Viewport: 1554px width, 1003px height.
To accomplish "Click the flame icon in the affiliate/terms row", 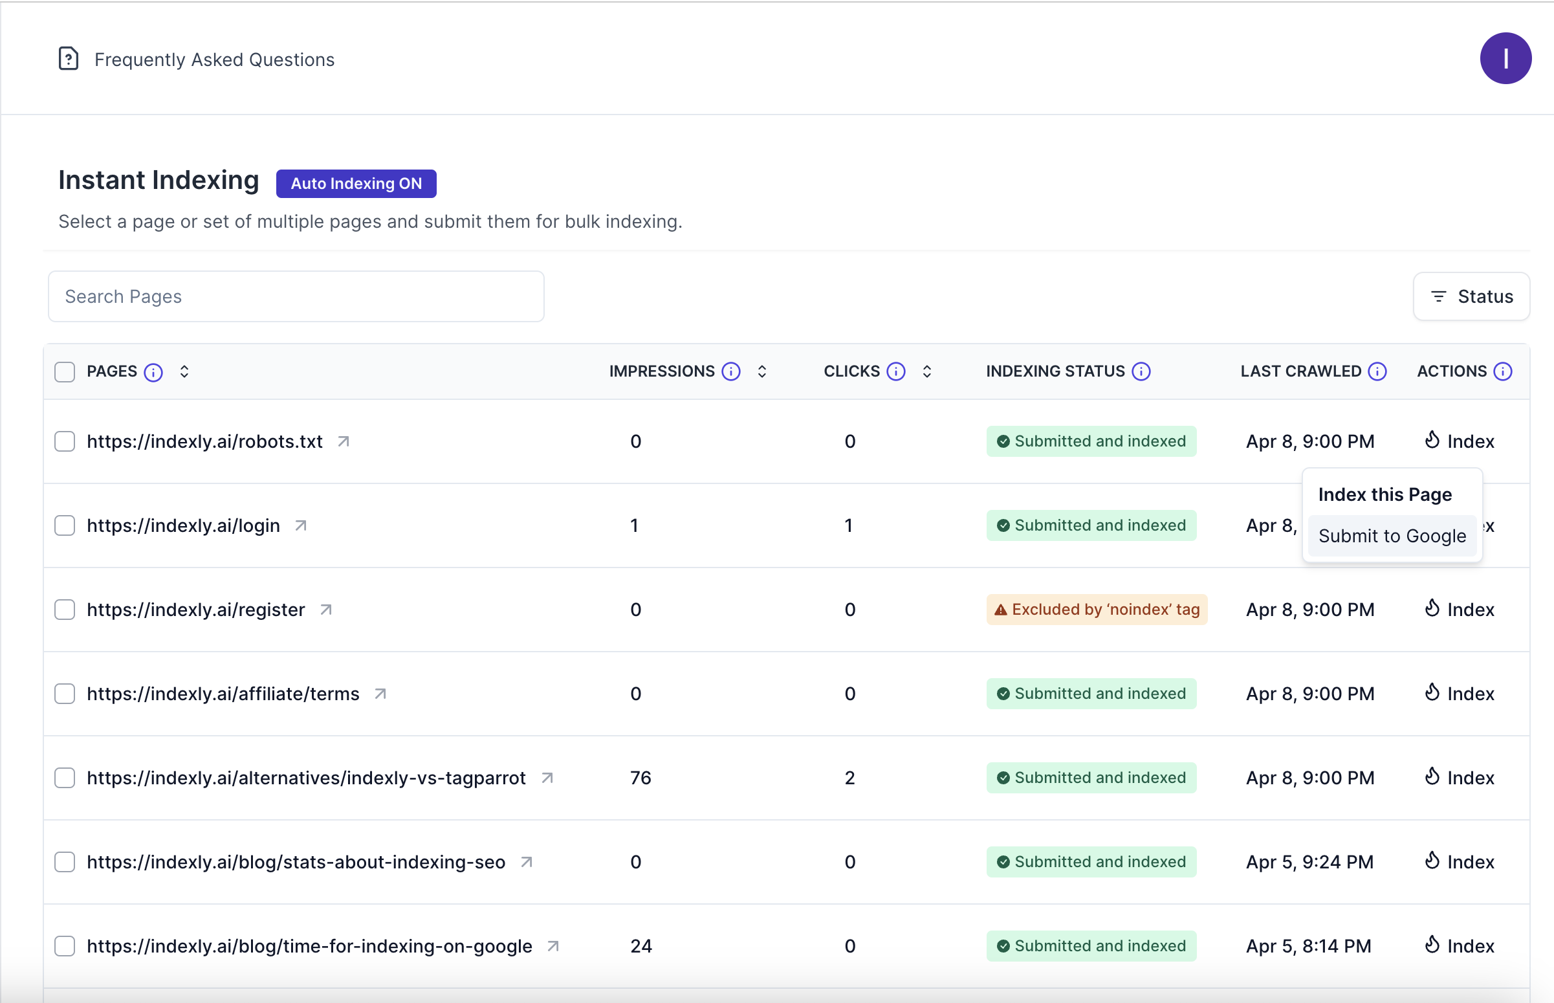I will coord(1432,692).
